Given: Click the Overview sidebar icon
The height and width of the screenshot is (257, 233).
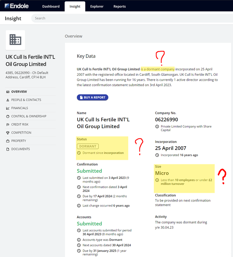Looking at the screenshot, I should [x=8, y=92].
